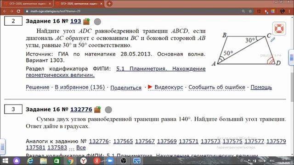Click the 'Все' analogs link
Image resolution: width=294 pixels, height=165 pixels.
81,148
